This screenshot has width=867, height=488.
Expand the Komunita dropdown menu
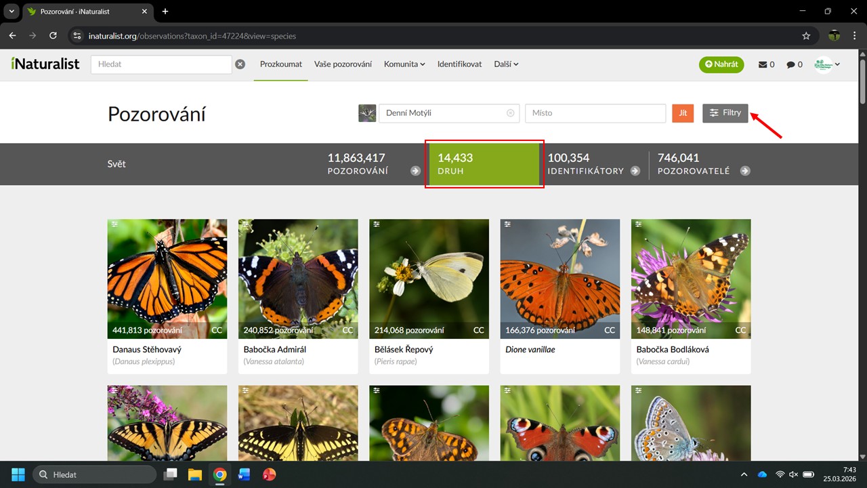coord(404,64)
